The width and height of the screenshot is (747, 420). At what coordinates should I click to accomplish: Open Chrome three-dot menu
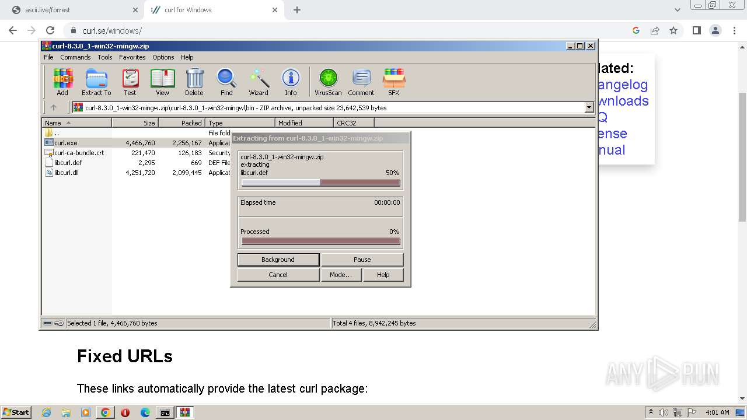coord(734,30)
